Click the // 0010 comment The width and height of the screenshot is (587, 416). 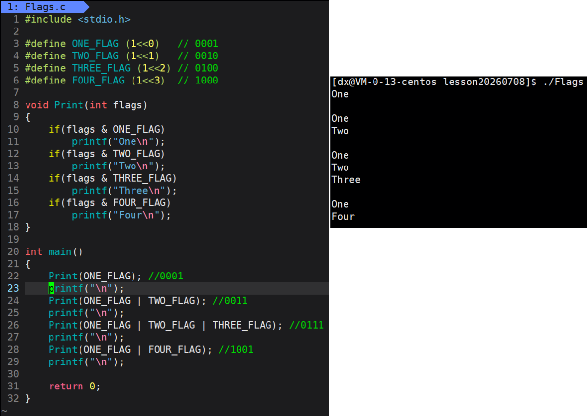click(x=198, y=56)
